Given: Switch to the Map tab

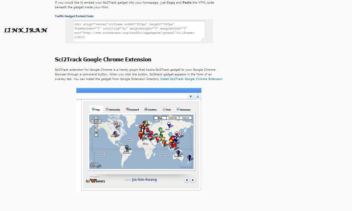Looking at the screenshot, I should (x=96, y=109).
